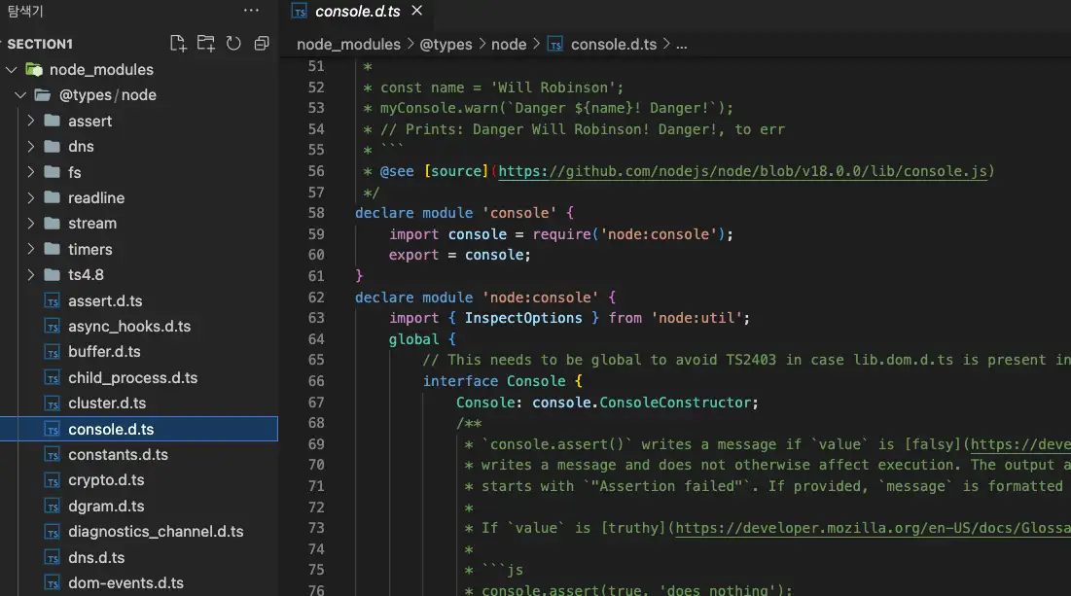Open the GitHub console.js source link
Screen dimensions: 1071x596
click(x=744, y=171)
